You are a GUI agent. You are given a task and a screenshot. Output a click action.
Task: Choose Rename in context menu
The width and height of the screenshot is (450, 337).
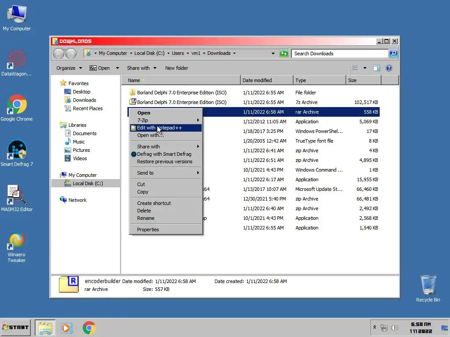tap(166, 218)
